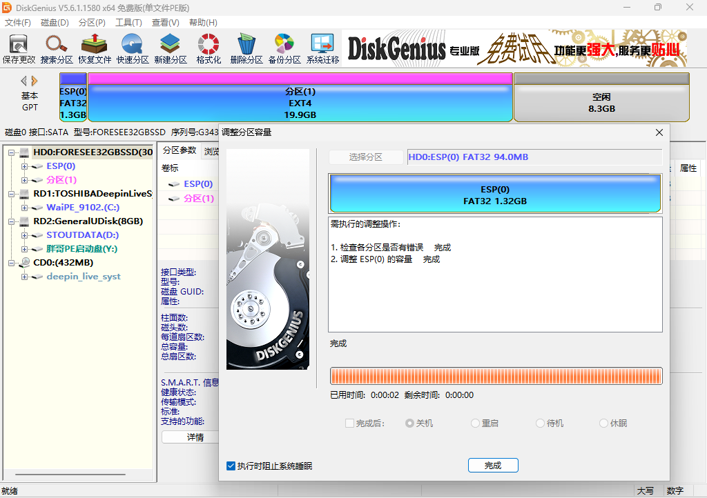The width and height of the screenshot is (707, 498).
Task: Collapse the HD0:FORESEE32GBSSD tree node
Action: [x=11, y=152]
